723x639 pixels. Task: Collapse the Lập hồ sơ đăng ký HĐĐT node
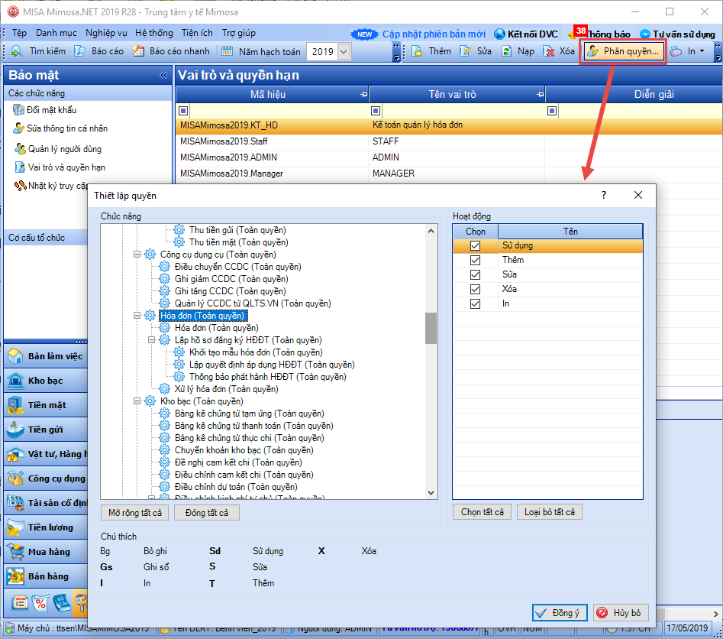click(151, 340)
